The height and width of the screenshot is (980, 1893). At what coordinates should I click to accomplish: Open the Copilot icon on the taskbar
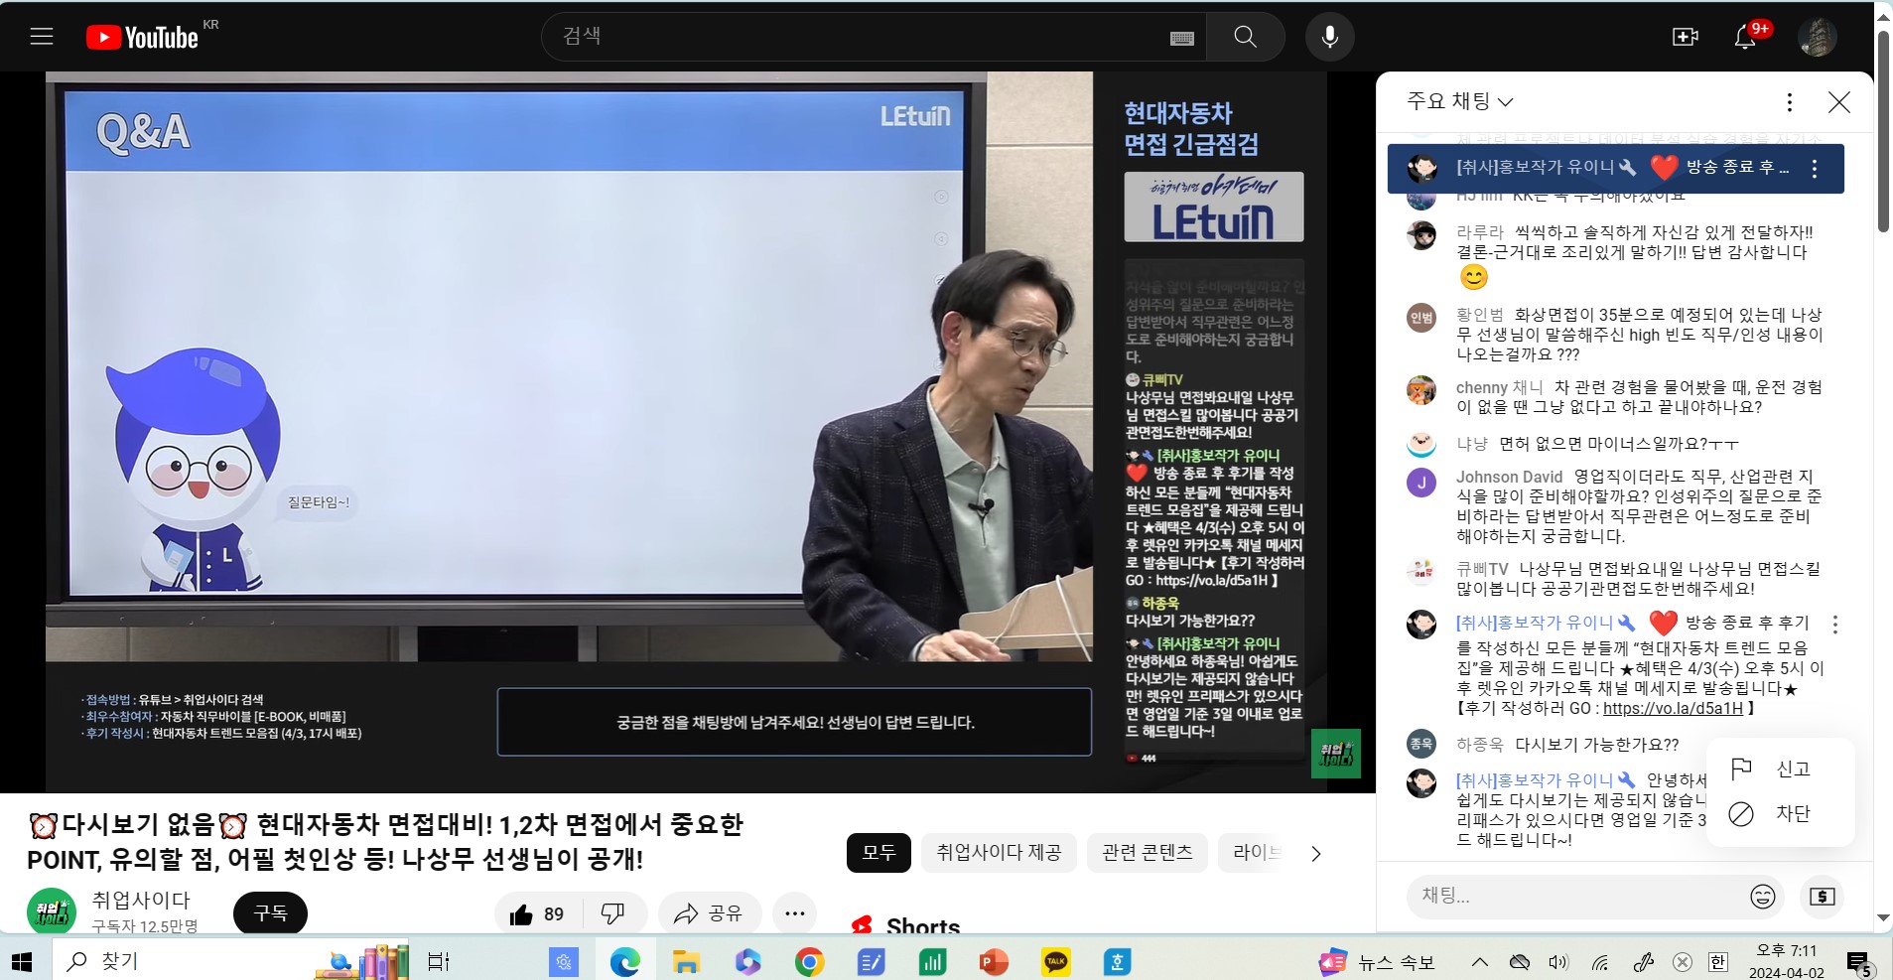click(x=747, y=961)
